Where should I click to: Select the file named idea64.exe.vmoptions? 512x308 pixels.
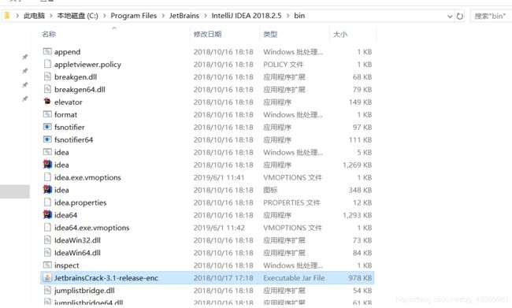[91, 228]
